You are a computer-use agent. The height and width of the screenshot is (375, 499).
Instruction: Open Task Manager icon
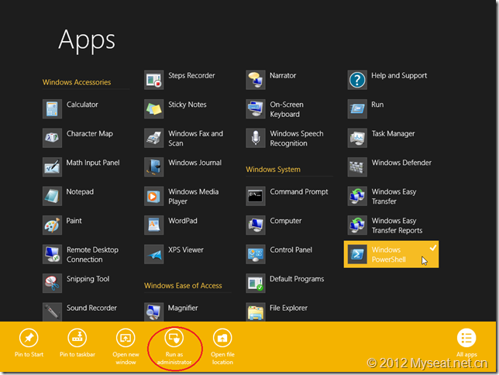coord(357,138)
